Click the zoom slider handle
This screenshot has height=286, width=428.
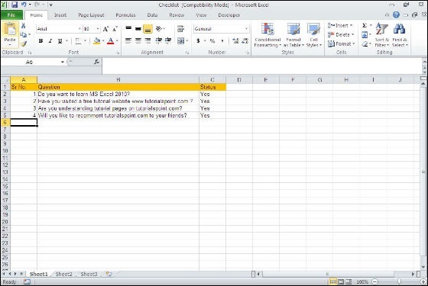click(399, 281)
